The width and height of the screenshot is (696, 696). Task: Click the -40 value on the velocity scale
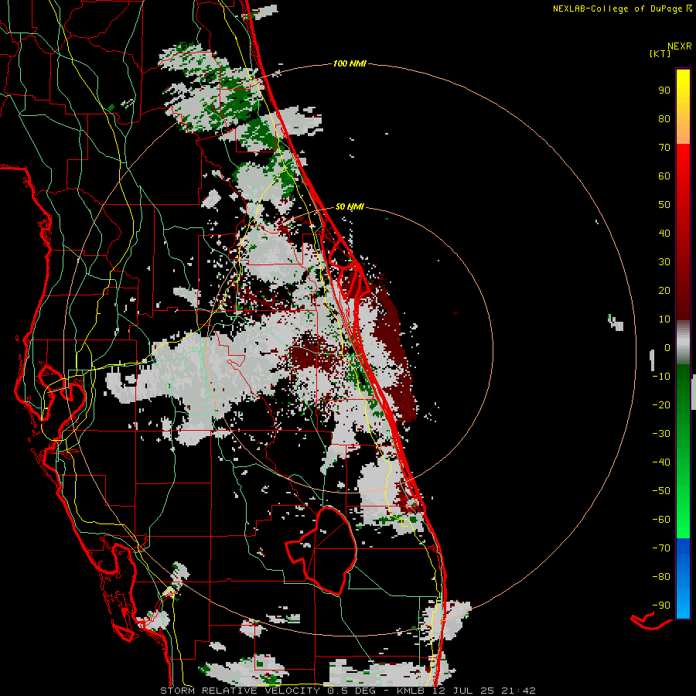[661, 462]
